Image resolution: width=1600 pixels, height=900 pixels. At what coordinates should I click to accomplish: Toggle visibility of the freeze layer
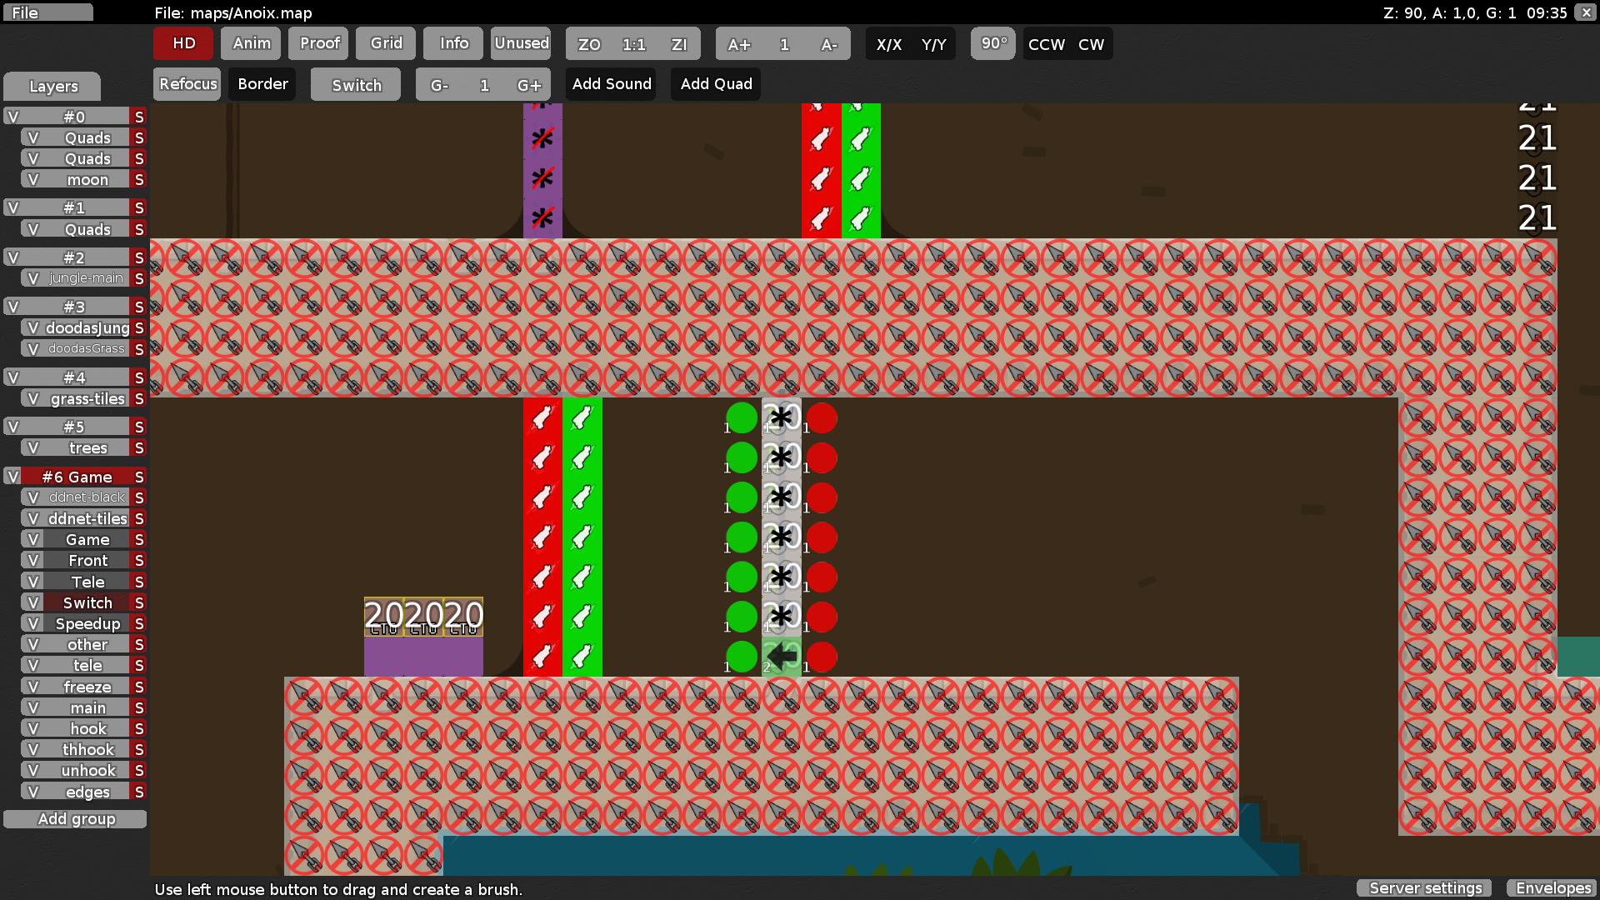(32, 686)
